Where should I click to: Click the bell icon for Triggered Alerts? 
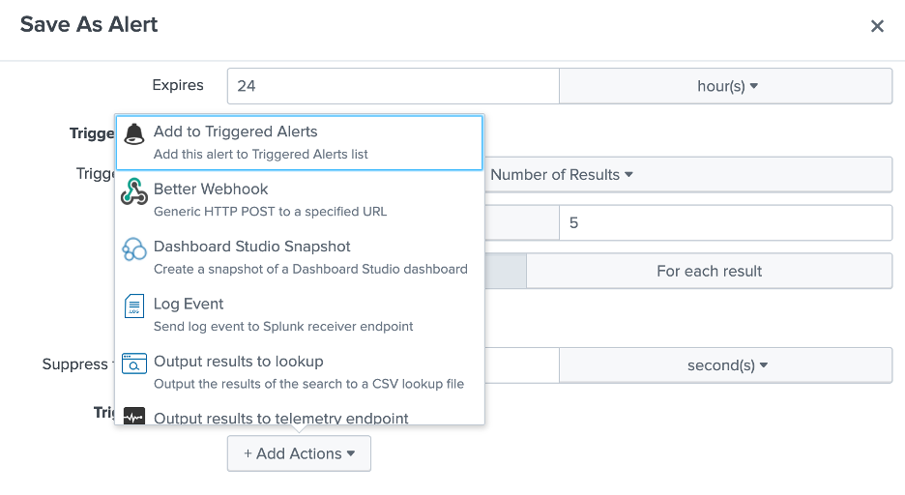pyautogui.click(x=133, y=133)
